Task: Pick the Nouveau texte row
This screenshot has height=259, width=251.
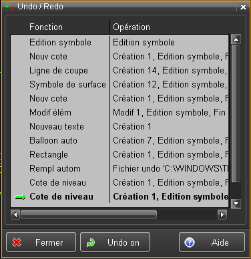Action: tap(119, 127)
